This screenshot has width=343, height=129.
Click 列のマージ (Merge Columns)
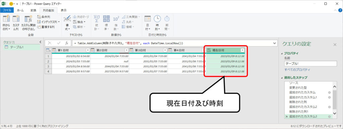click(81, 17)
